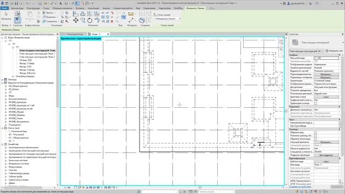Screen dimensions: 345x194
Task: Click the Create similar icon
Action: 142,20
